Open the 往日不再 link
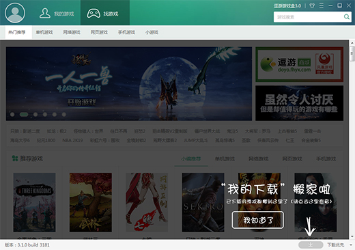355x250 pixels. (x=119, y=131)
